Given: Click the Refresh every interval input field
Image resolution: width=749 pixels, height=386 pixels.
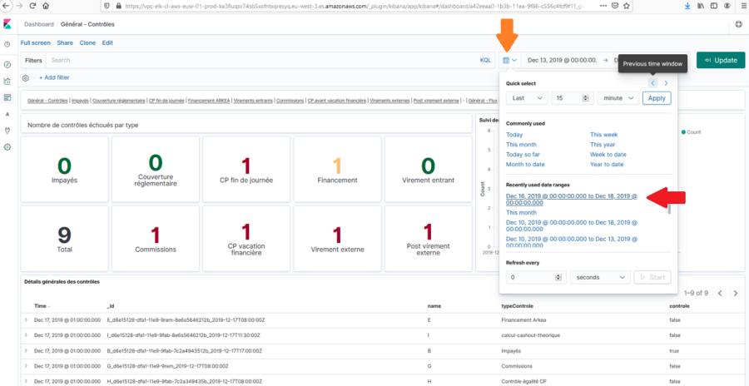Looking at the screenshot, I should (x=534, y=277).
